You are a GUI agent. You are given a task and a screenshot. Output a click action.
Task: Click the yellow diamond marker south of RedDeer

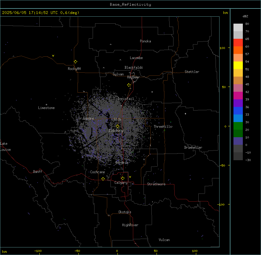pos(129,85)
